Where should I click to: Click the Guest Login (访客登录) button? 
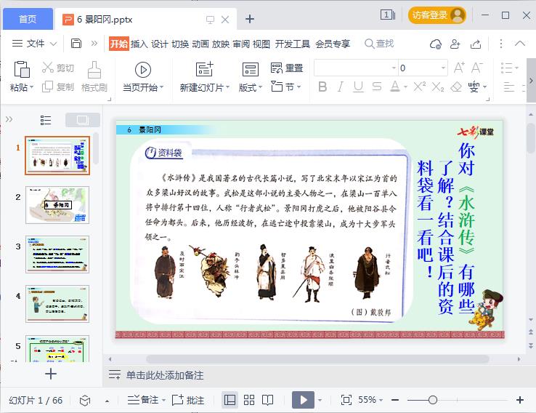tap(437, 15)
